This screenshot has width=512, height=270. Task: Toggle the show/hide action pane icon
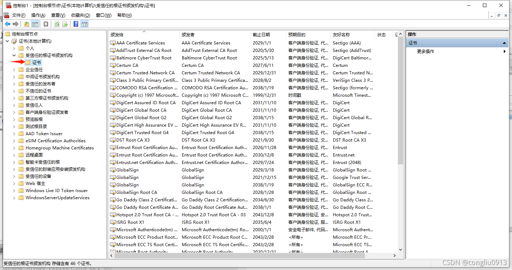coord(84,24)
